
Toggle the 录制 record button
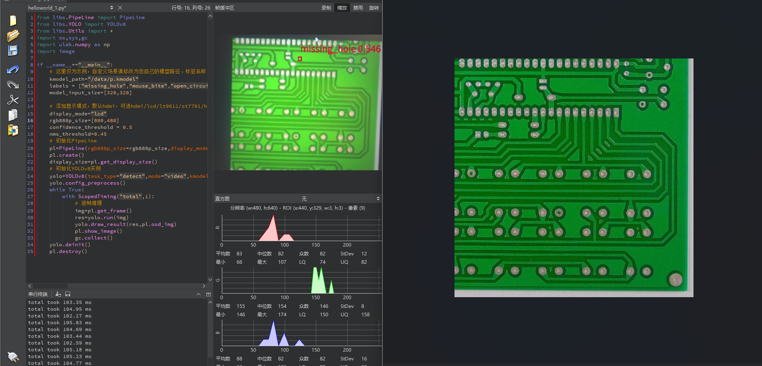coord(326,8)
